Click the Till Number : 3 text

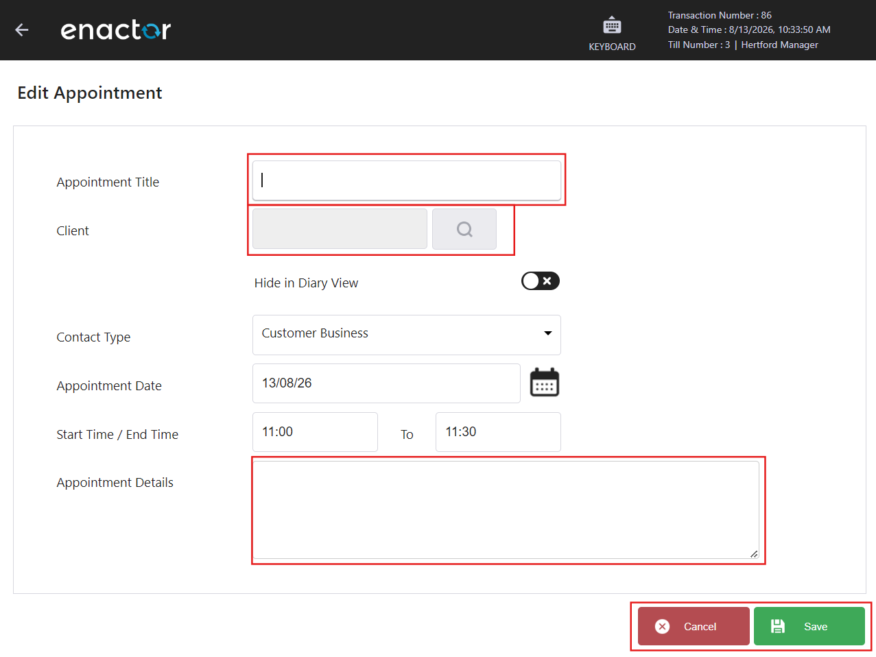pyautogui.click(x=699, y=45)
